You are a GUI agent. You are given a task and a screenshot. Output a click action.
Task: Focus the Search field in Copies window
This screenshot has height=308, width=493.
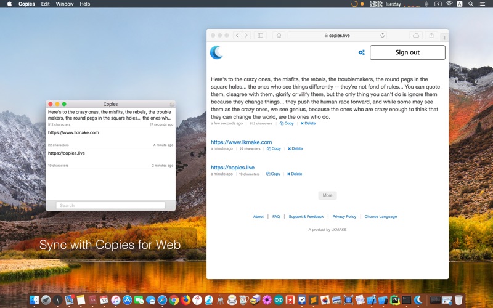(x=110, y=205)
